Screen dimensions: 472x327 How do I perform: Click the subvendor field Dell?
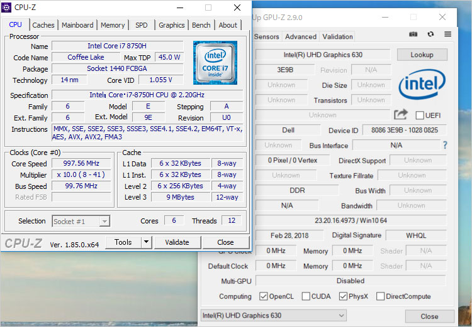(x=288, y=130)
